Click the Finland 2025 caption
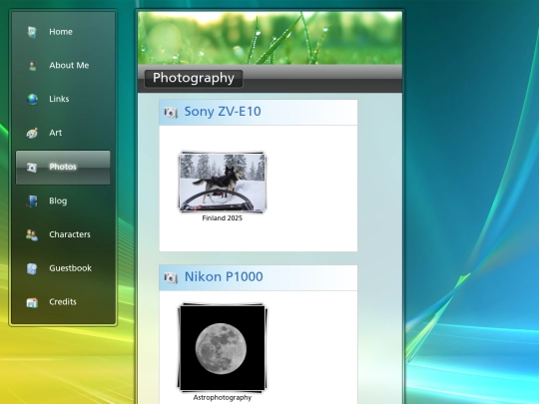Screen dimensions: 539x404 pos(222,218)
